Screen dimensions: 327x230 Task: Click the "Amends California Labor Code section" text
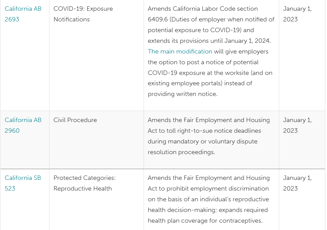(203, 9)
